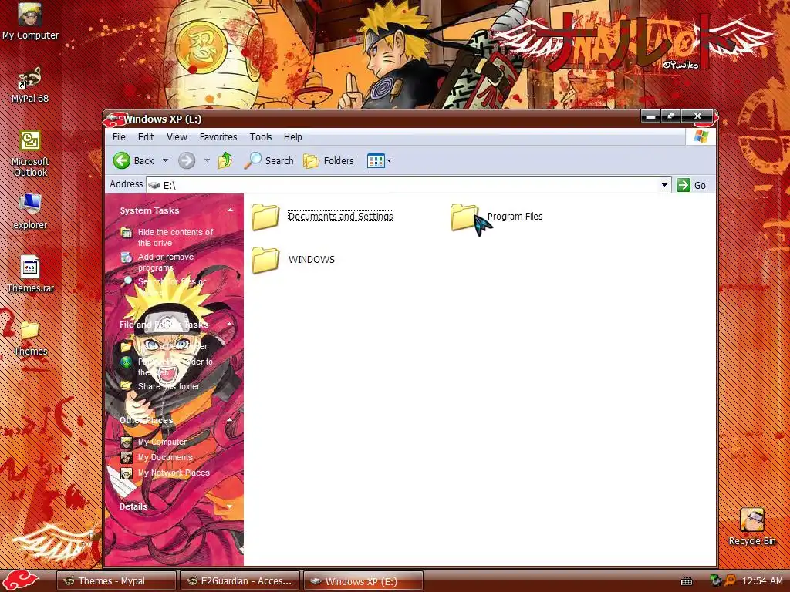Open the Edit menu

pos(146,137)
